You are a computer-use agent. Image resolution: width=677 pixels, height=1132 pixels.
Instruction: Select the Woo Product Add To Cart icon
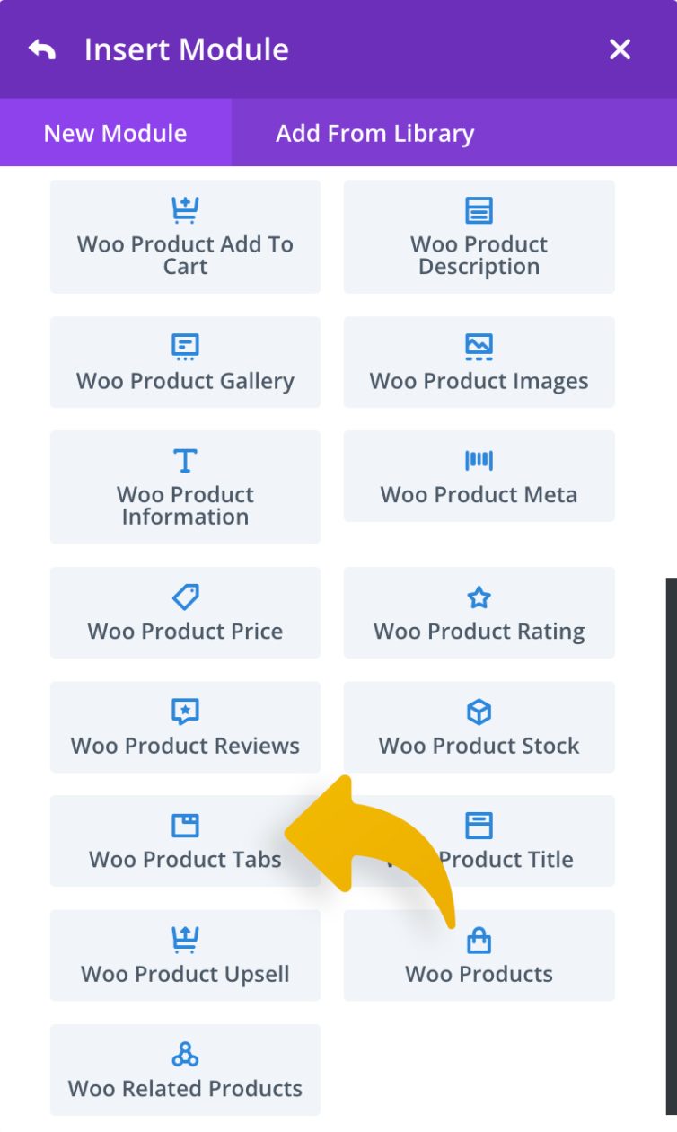(185, 210)
